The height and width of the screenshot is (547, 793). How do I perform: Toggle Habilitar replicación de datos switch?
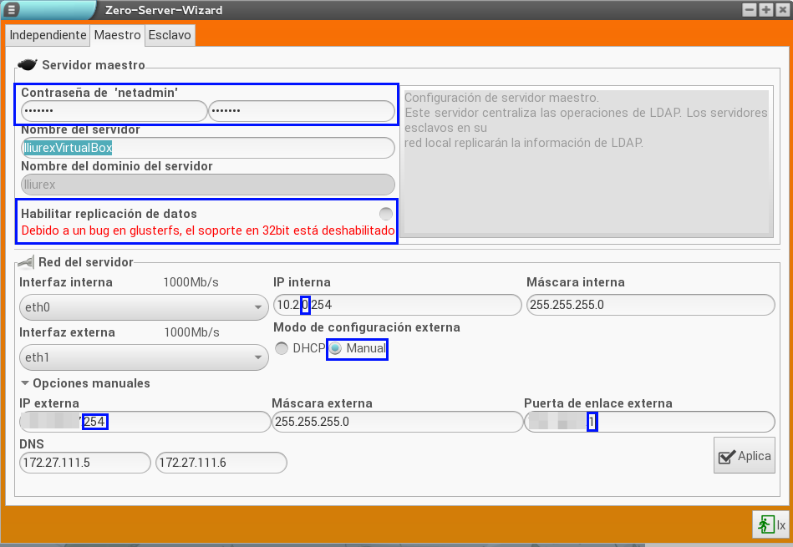click(x=385, y=214)
